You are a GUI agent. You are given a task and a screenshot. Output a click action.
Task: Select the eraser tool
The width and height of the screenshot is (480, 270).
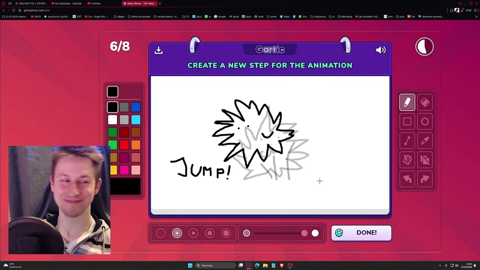(425, 102)
